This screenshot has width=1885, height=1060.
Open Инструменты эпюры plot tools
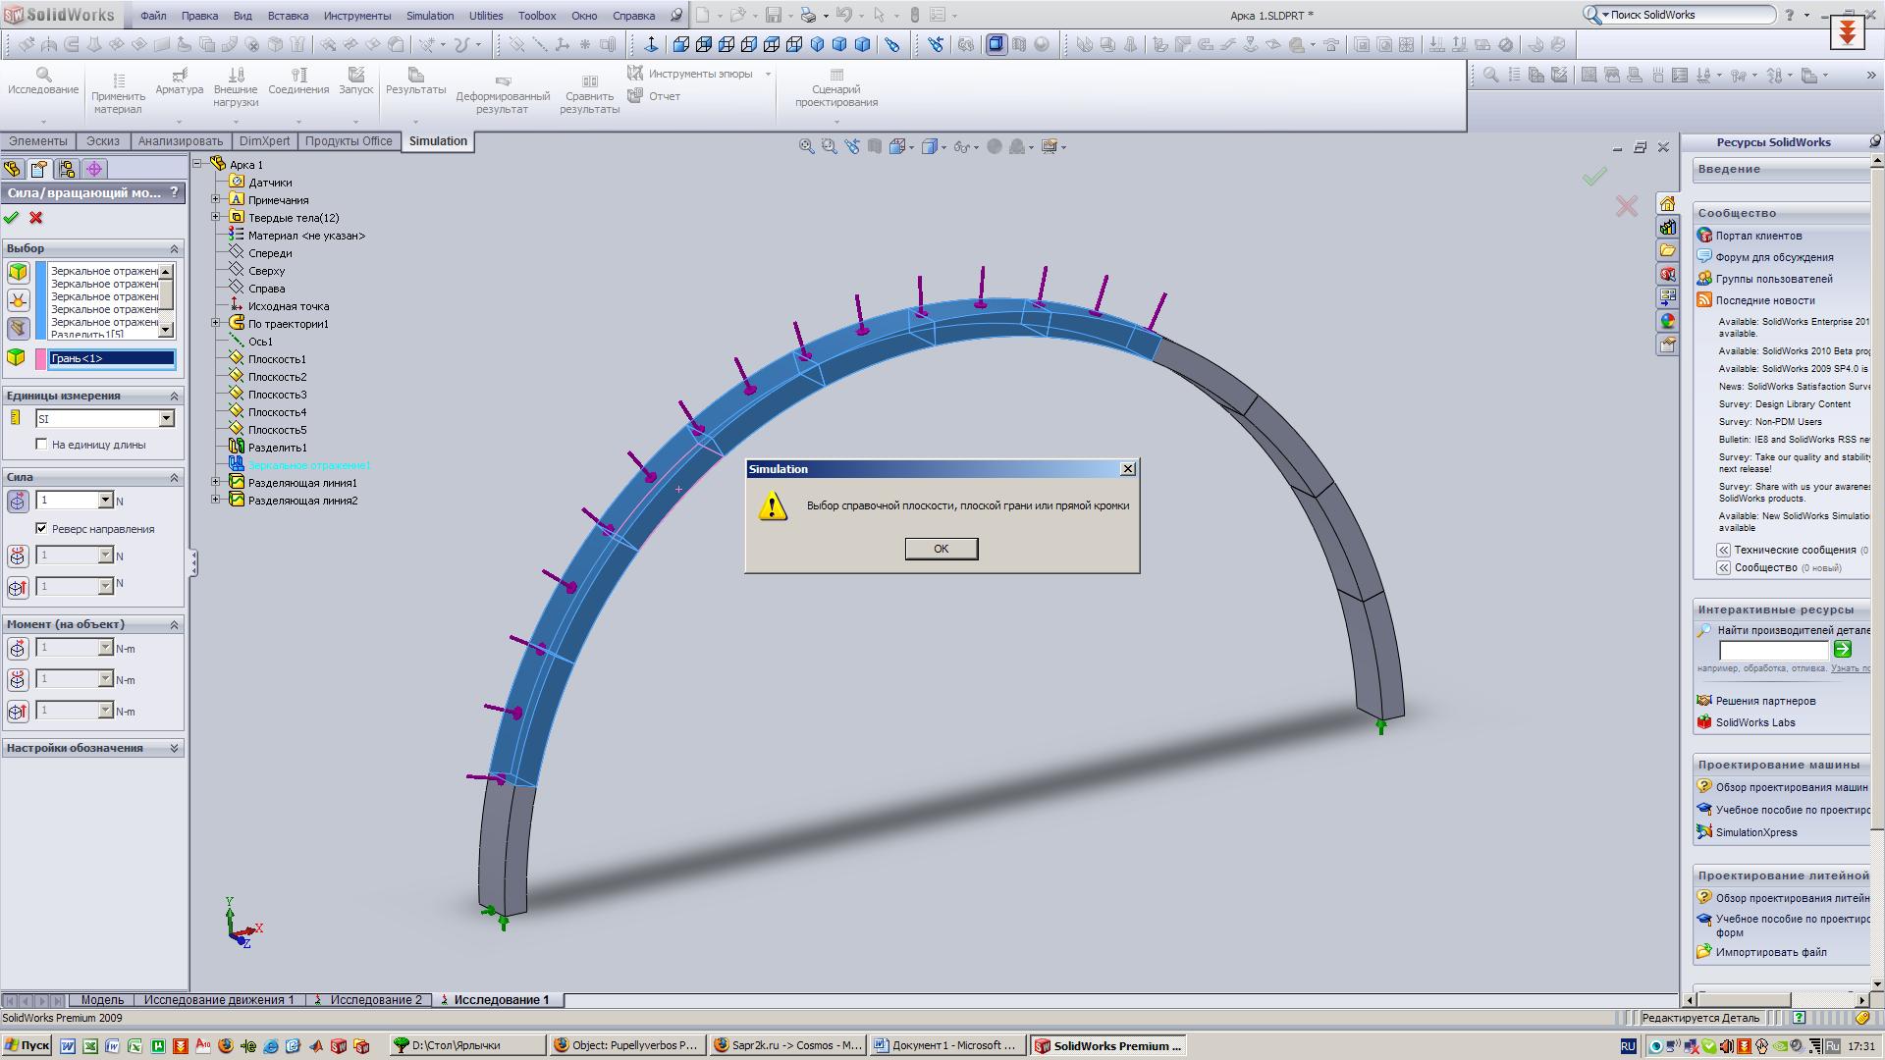click(x=699, y=74)
